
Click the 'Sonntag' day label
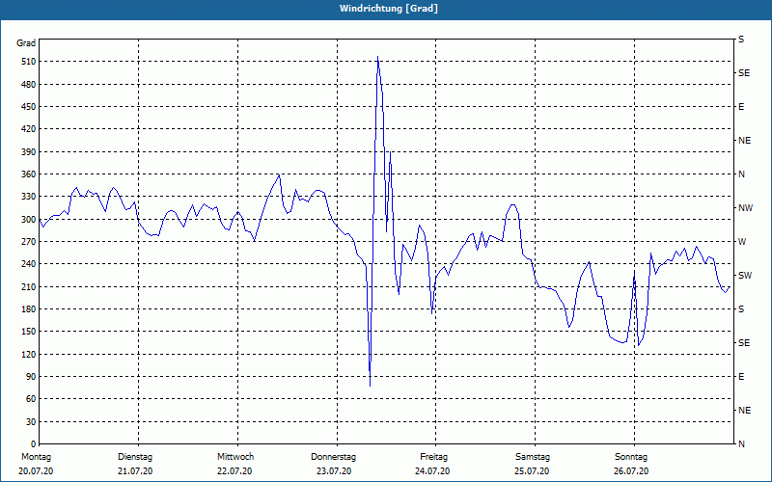point(631,457)
